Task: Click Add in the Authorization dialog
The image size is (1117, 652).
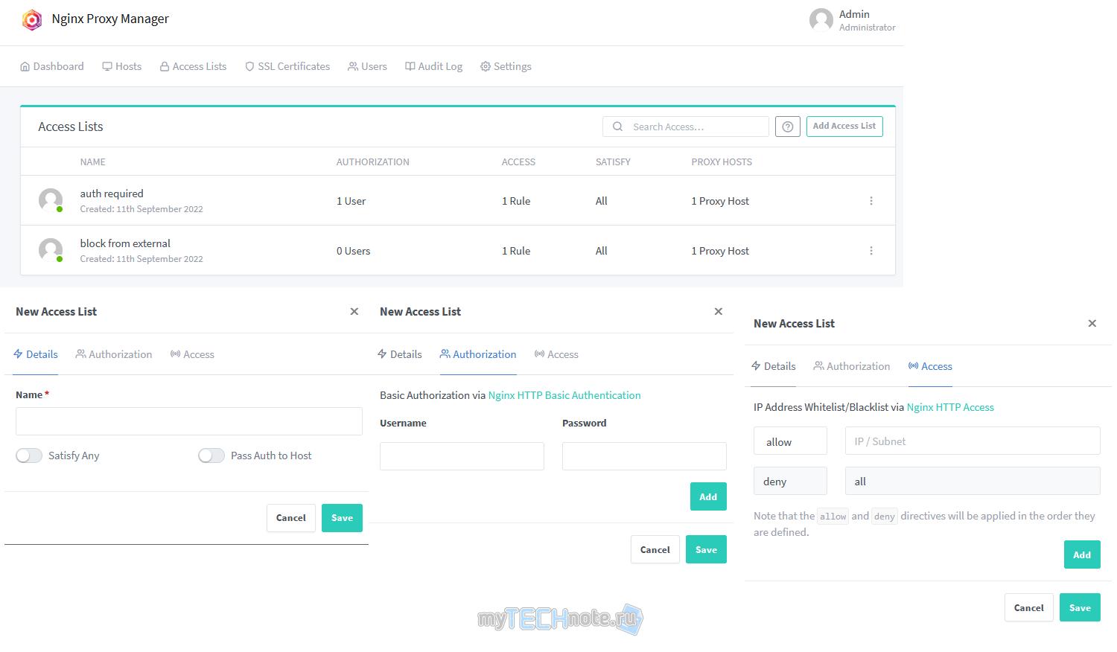Action: point(708,497)
